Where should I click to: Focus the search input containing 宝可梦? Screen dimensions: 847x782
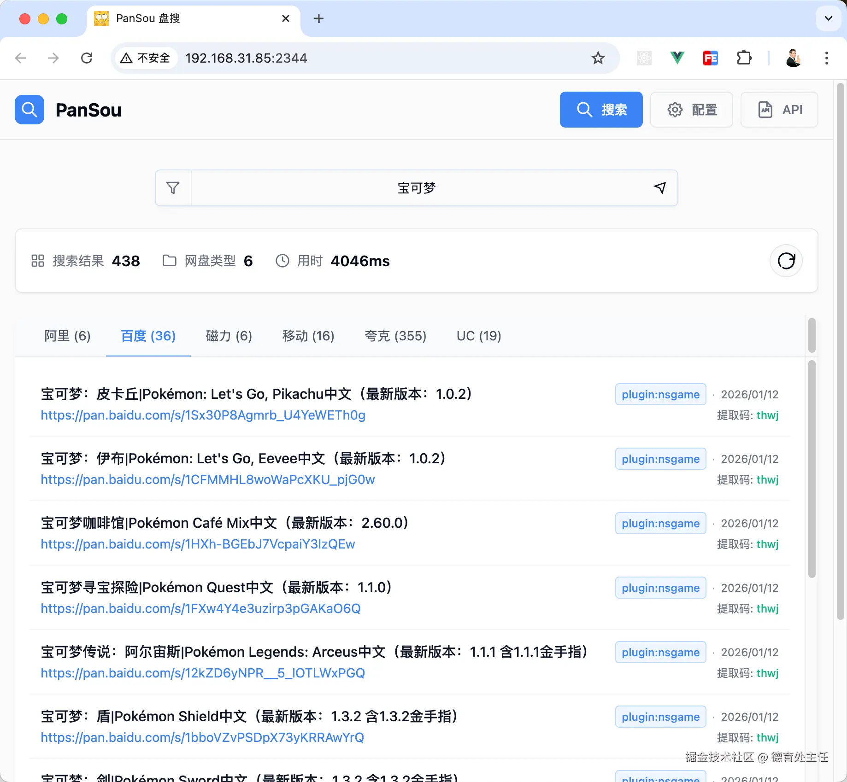click(x=417, y=188)
